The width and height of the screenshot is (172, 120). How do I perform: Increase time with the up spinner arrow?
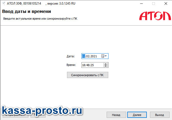106,64
